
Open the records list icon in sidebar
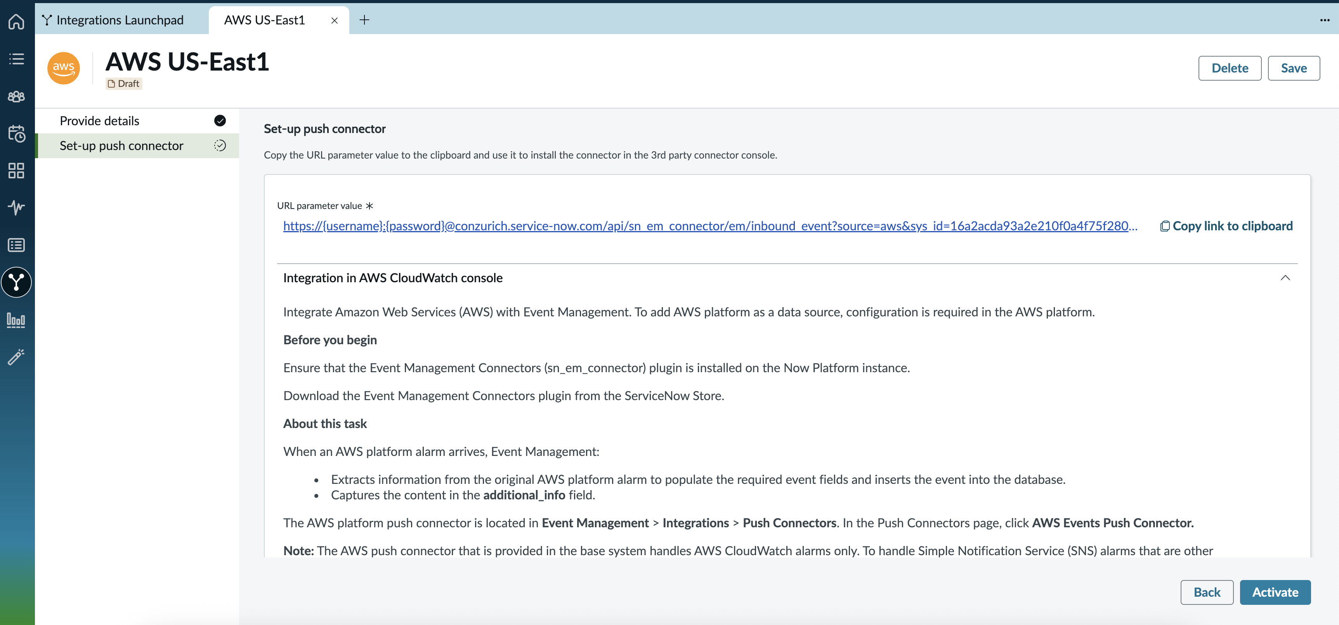16,245
